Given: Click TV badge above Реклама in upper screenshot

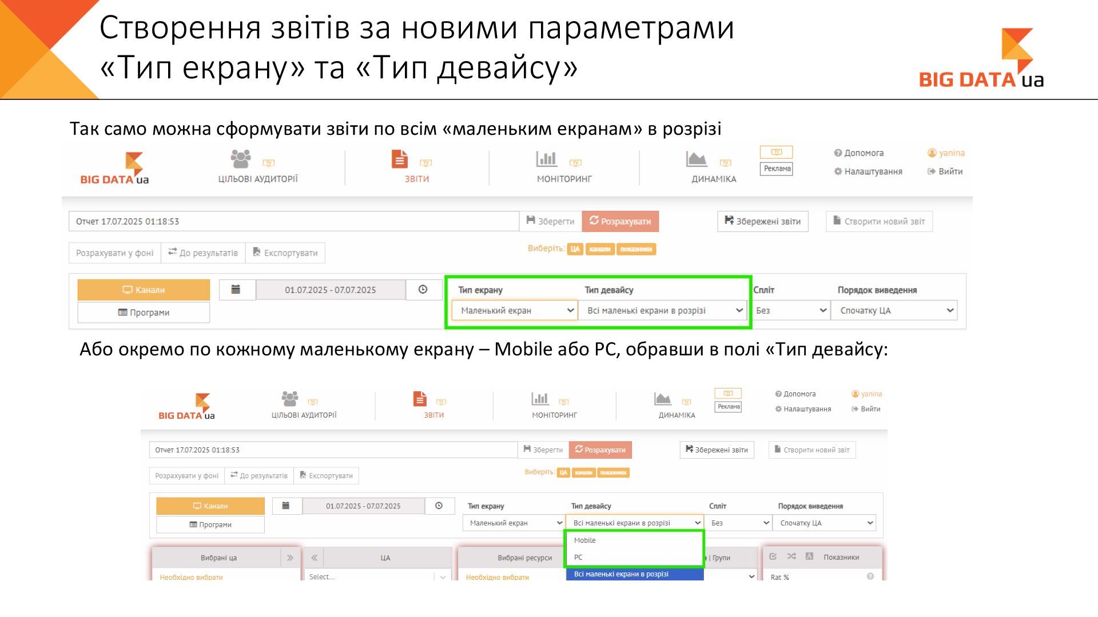Looking at the screenshot, I should coord(776,152).
